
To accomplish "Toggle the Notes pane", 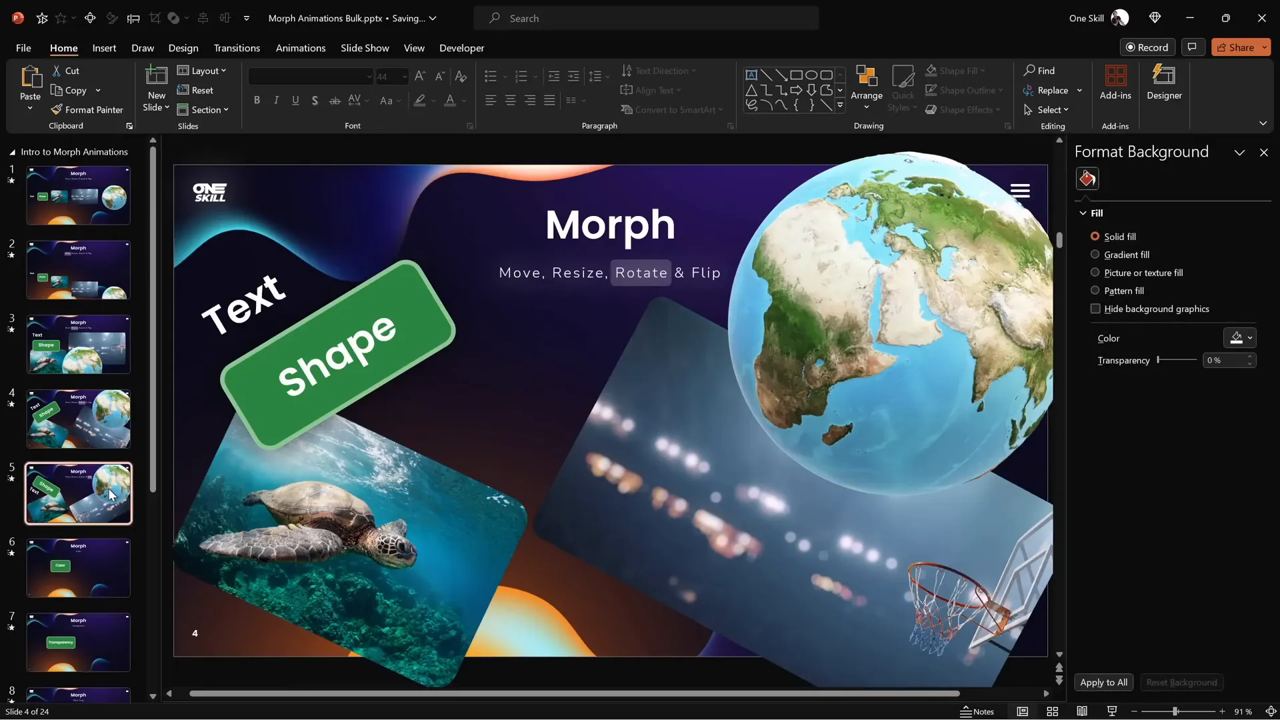I will pos(977,711).
